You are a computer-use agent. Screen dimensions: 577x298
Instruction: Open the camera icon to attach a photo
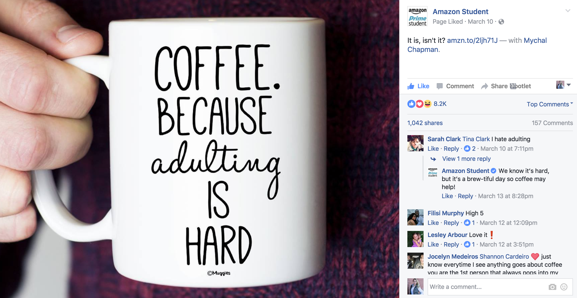[552, 287]
